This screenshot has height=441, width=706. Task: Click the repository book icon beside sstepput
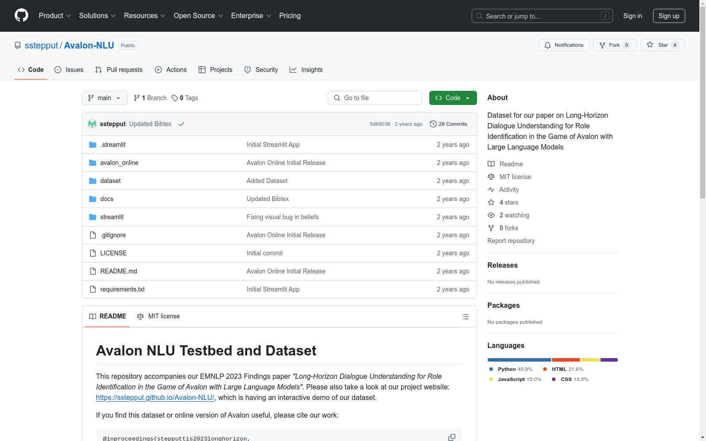tap(18, 45)
